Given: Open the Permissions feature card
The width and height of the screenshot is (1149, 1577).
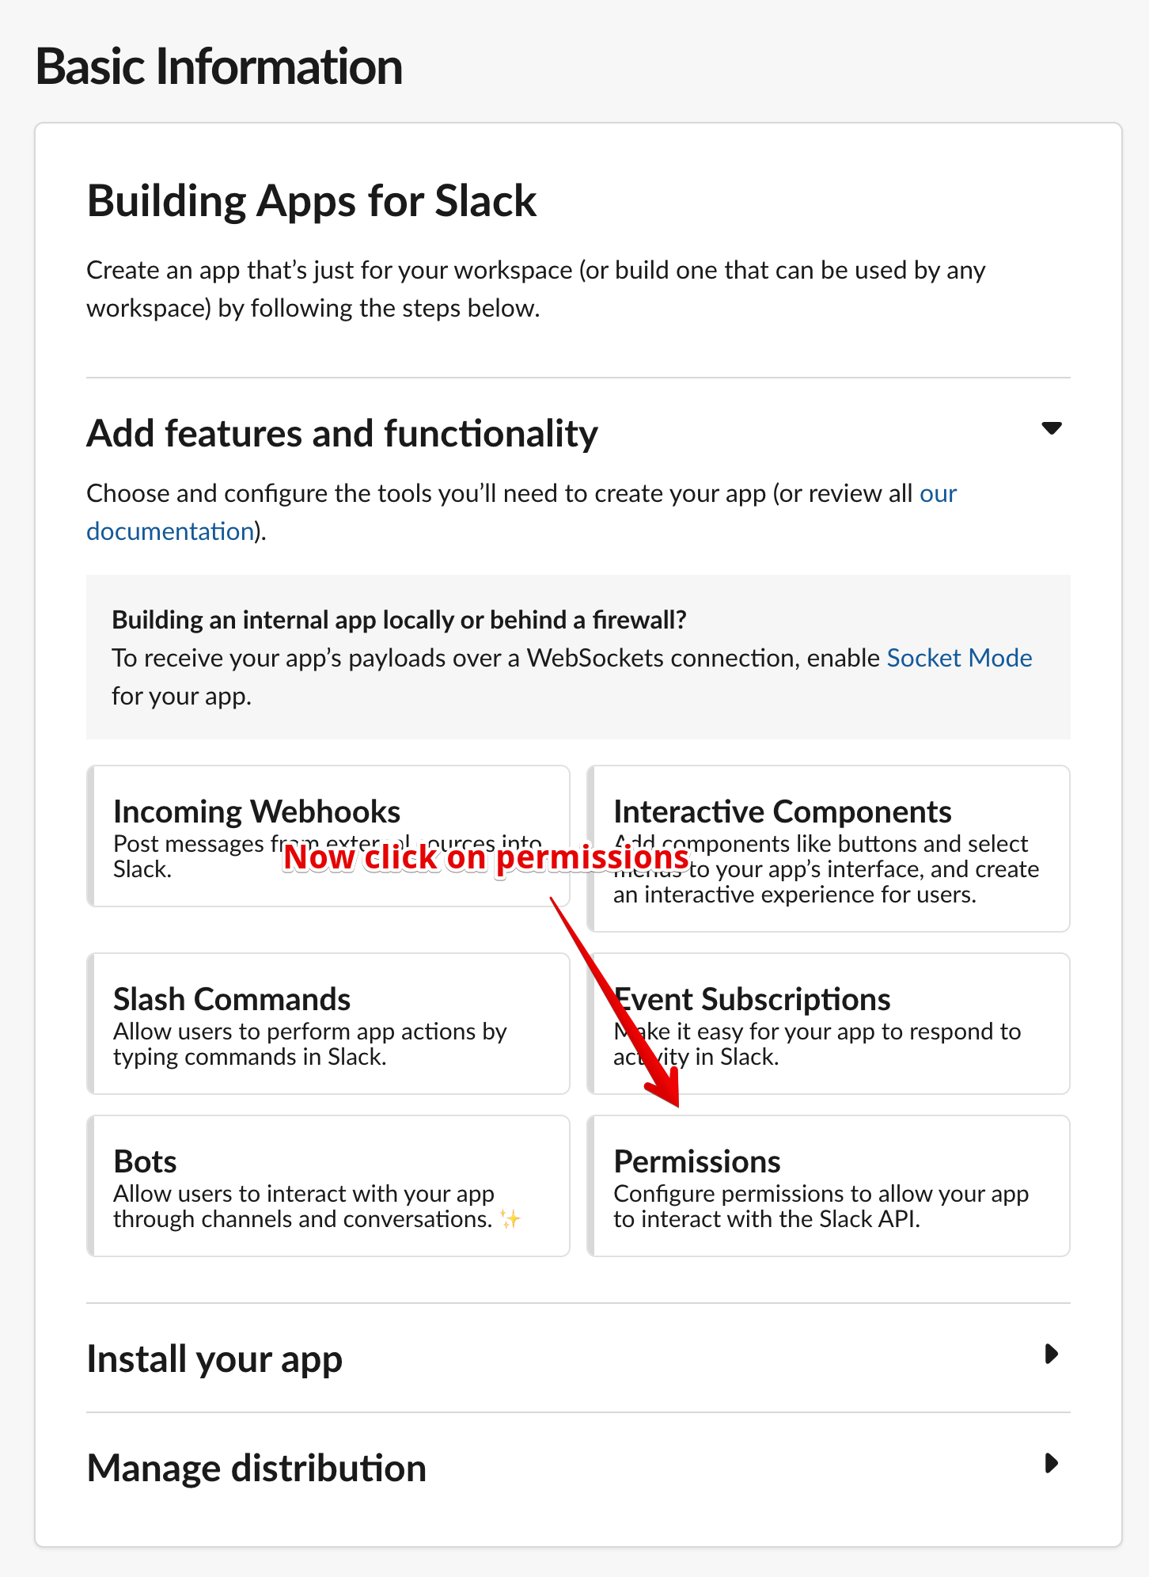Looking at the screenshot, I should [828, 1185].
